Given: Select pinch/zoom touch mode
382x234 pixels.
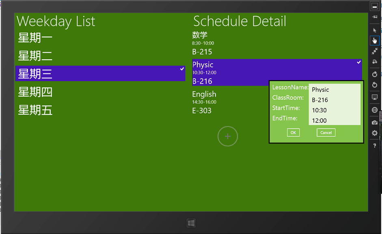Looking at the screenshot, I should (374, 51).
